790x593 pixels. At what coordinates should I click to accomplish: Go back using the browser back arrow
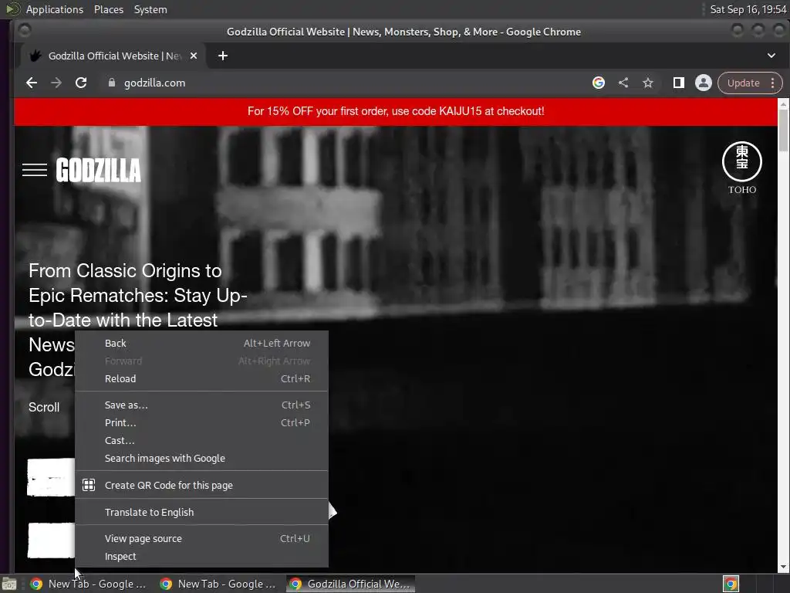tap(31, 83)
